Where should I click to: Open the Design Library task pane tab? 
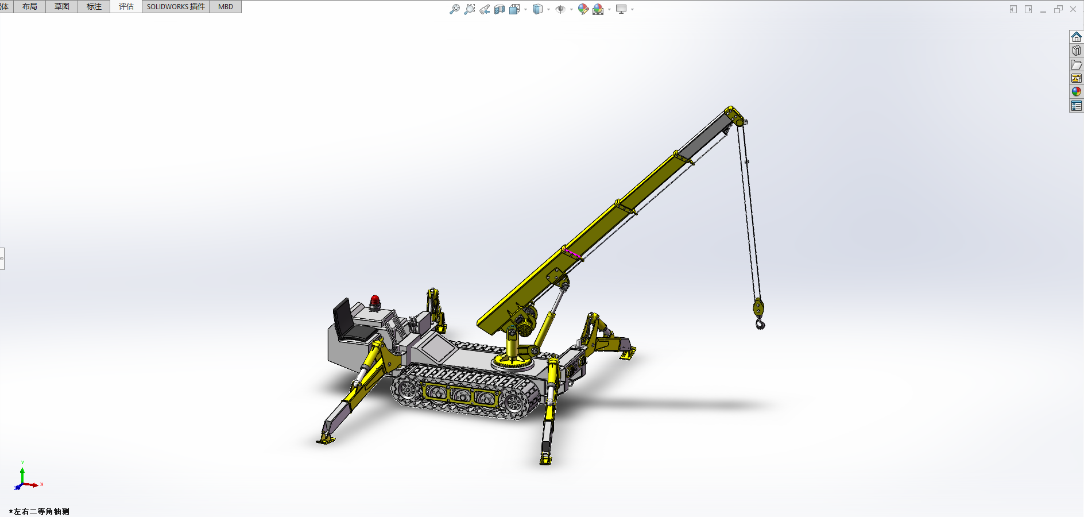pyautogui.click(x=1077, y=51)
